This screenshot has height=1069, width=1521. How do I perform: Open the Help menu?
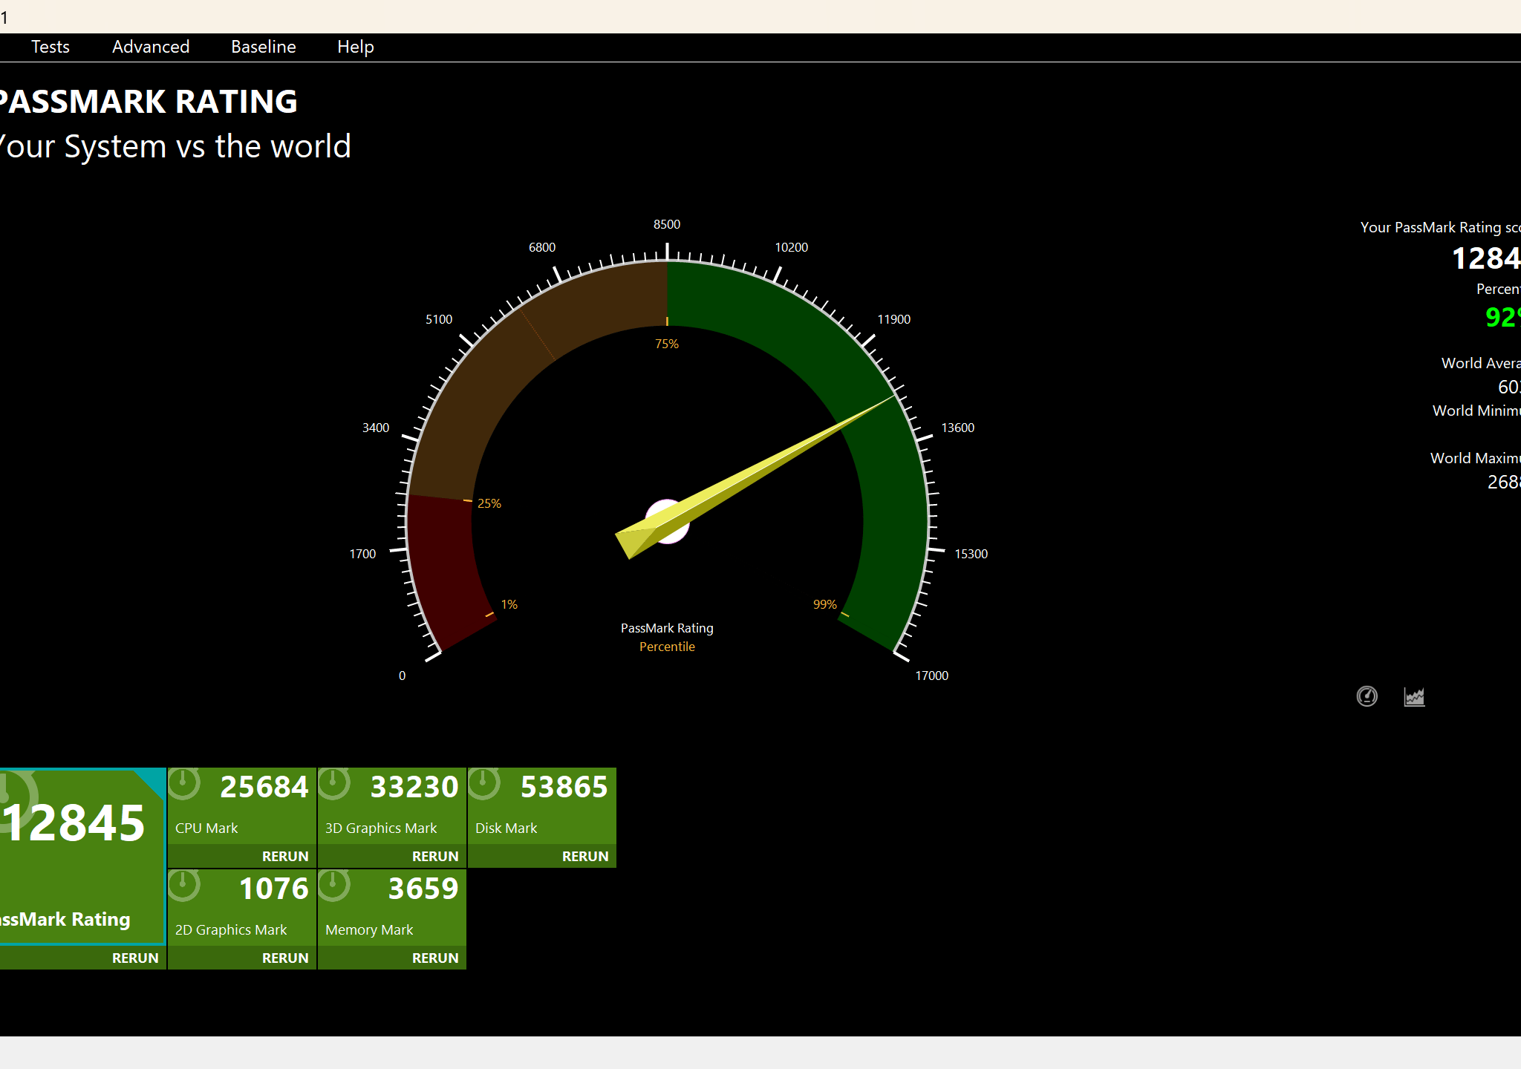pyautogui.click(x=356, y=47)
